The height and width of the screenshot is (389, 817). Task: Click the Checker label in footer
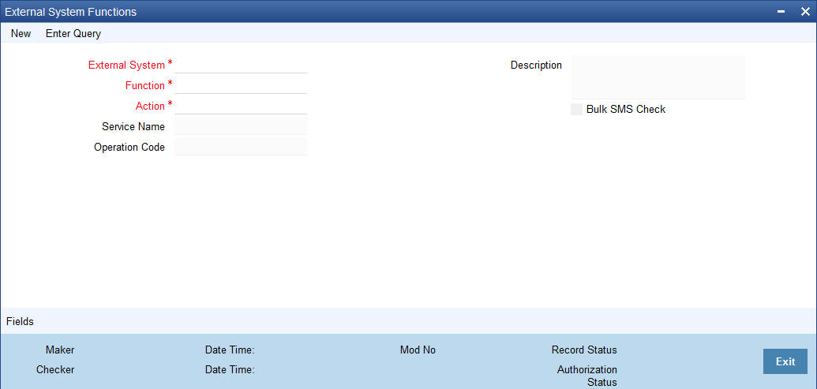[x=55, y=370]
